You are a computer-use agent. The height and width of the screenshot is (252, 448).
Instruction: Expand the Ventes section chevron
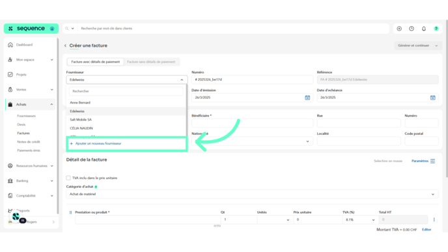pos(51,89)
